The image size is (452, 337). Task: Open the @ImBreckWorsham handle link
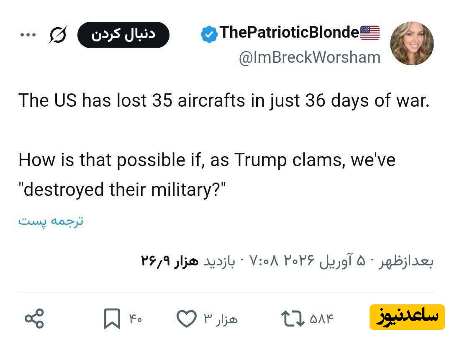click(x=309, y=57)
